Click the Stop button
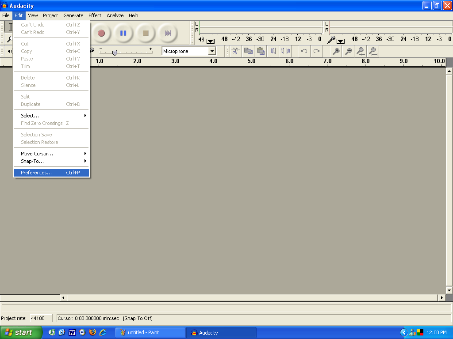 [146, 33]
